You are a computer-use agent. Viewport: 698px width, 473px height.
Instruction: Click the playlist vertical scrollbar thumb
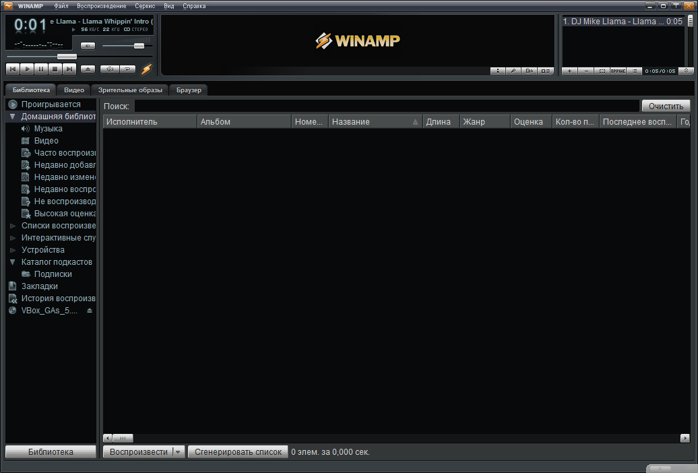pyautogui.click(x=691, y=21)
